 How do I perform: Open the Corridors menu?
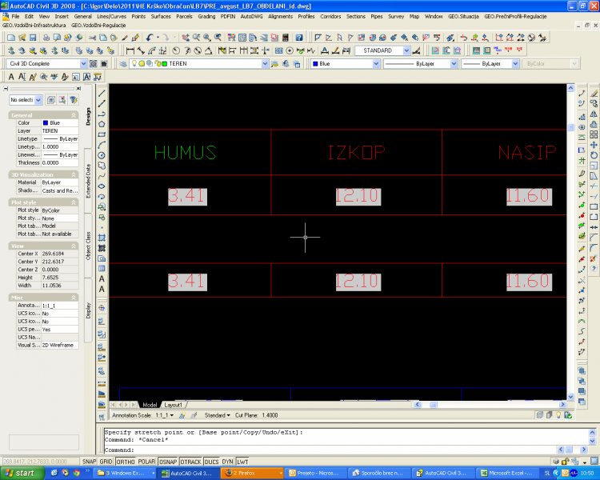click(330, 17)
